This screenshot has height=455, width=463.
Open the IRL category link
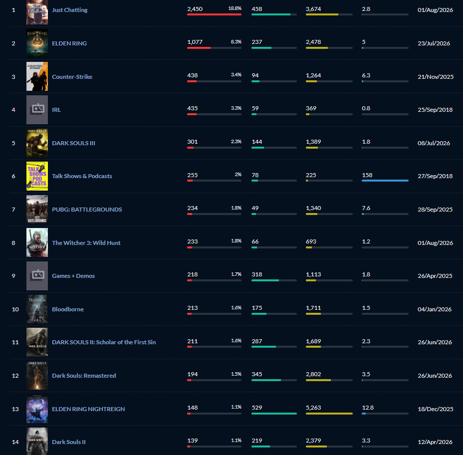tap(56, 110)
